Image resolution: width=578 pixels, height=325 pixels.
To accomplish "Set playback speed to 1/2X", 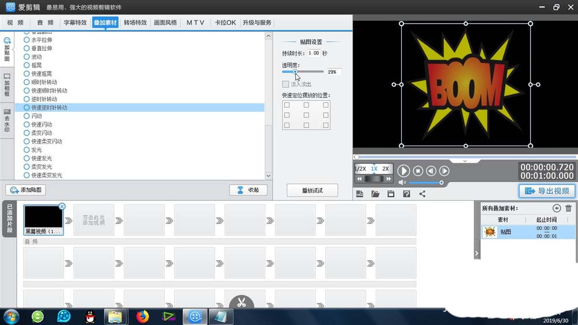I will 361,169.
